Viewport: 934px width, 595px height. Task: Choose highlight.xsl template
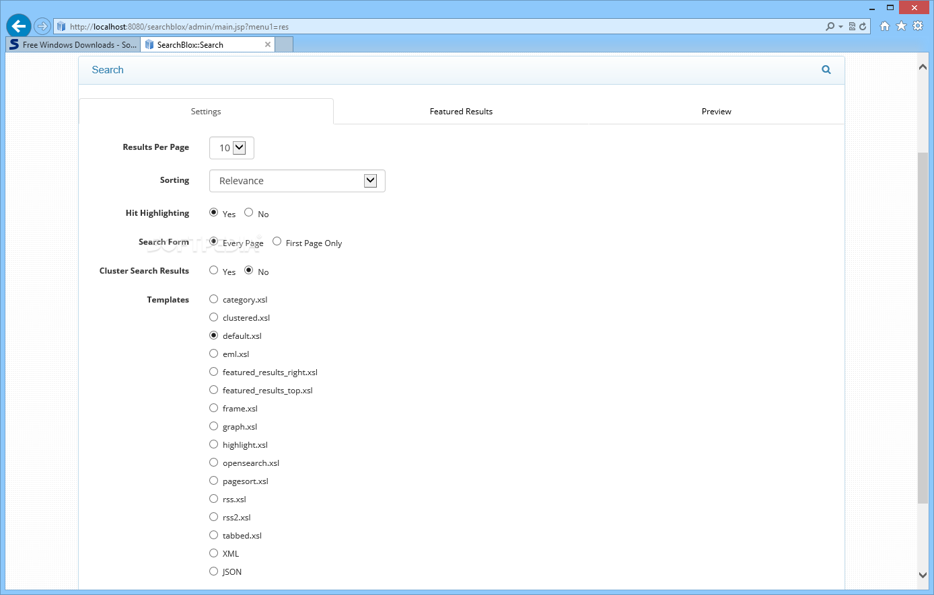(213, 444)
